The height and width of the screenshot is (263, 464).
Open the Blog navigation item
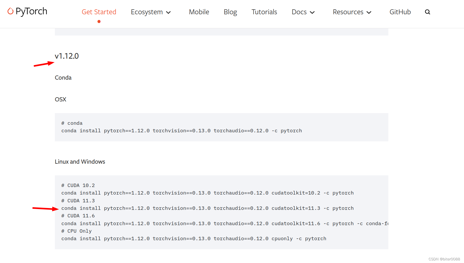coord(230,12)
